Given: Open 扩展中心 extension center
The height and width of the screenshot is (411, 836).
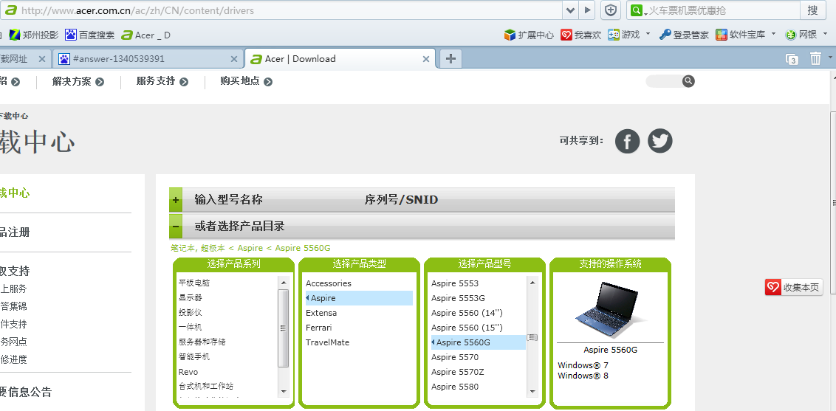Looking at the screenshot, I should 529,35.
